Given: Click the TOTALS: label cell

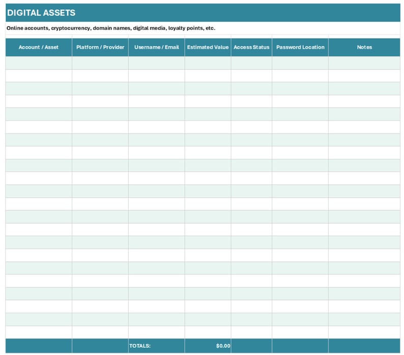Looking at the screenshot, I should tap(157, 346).
